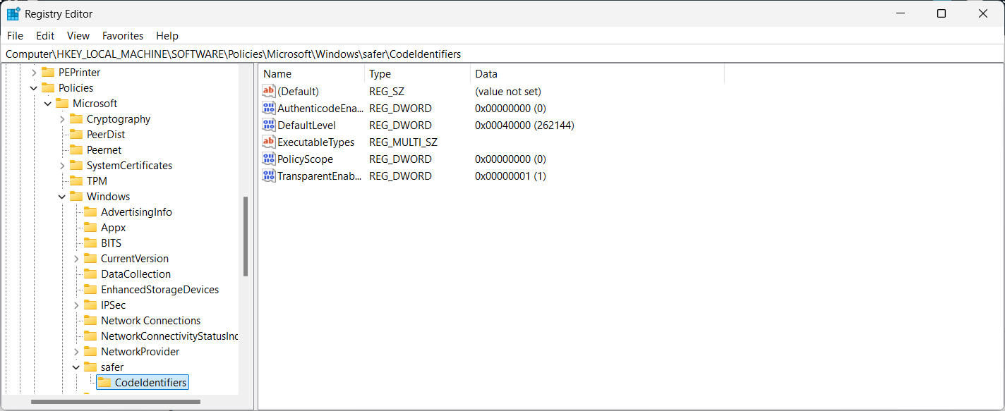Click the ExecutableTypes string value icon

point(269,142)
